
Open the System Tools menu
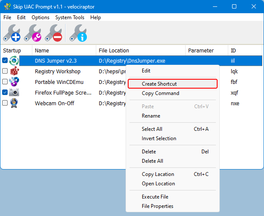pos(70,17)
